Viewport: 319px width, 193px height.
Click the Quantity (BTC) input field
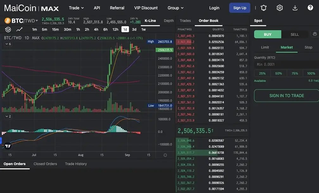pyautogui.click(x=286, y=64)
